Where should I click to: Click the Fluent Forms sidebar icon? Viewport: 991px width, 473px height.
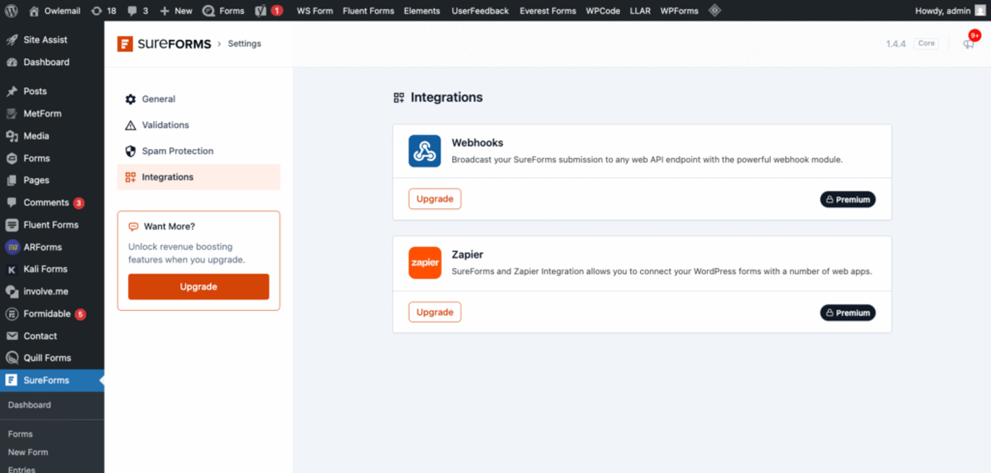[12, 225]
